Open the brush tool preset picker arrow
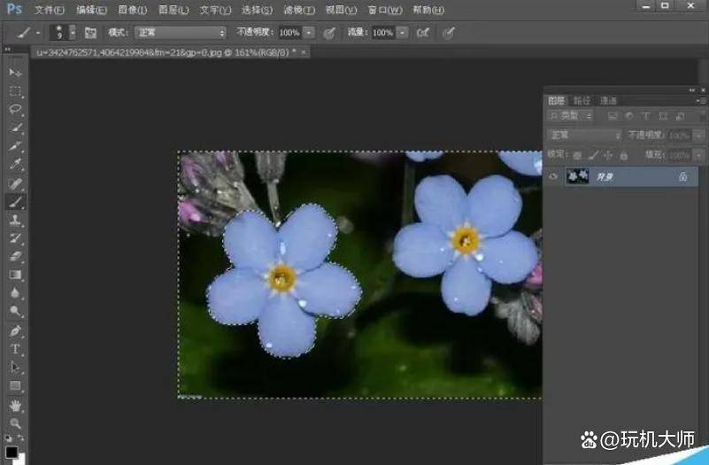Image resolution: width=709 pixels, height=465 pixels. [x=38, y=33]
